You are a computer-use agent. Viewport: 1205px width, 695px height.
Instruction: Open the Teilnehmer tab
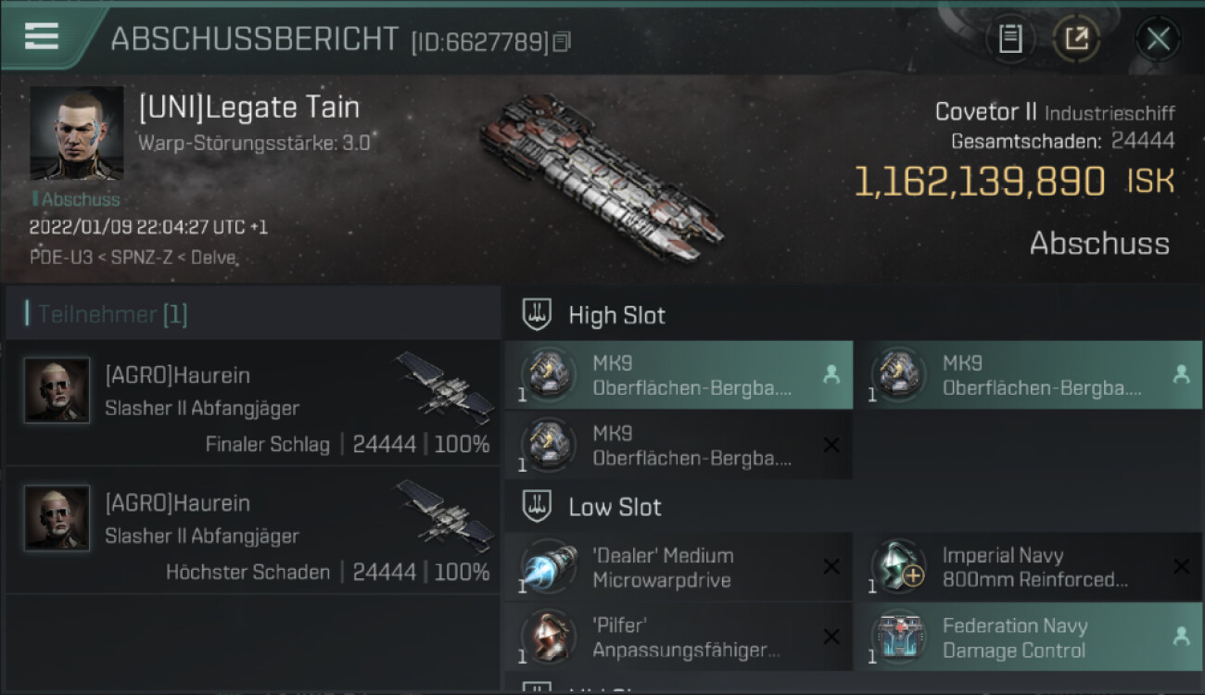click(x=111, y=315)
